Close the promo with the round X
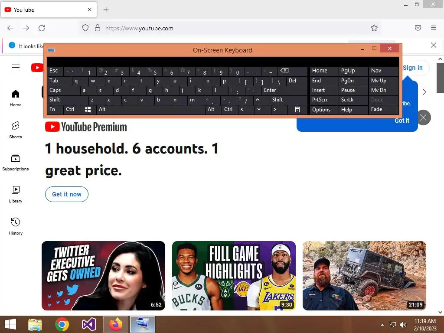 [423, 118]
